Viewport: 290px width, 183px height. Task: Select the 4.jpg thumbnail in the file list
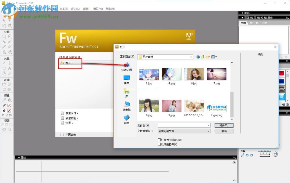click(x=171, y=73)
